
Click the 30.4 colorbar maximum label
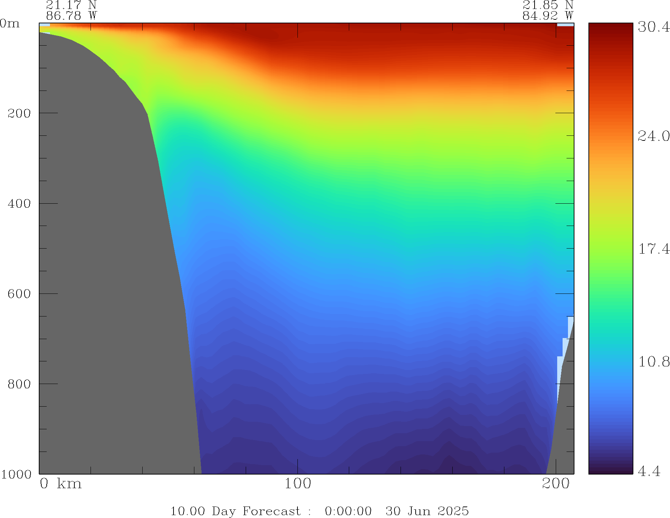coord(653,27)
